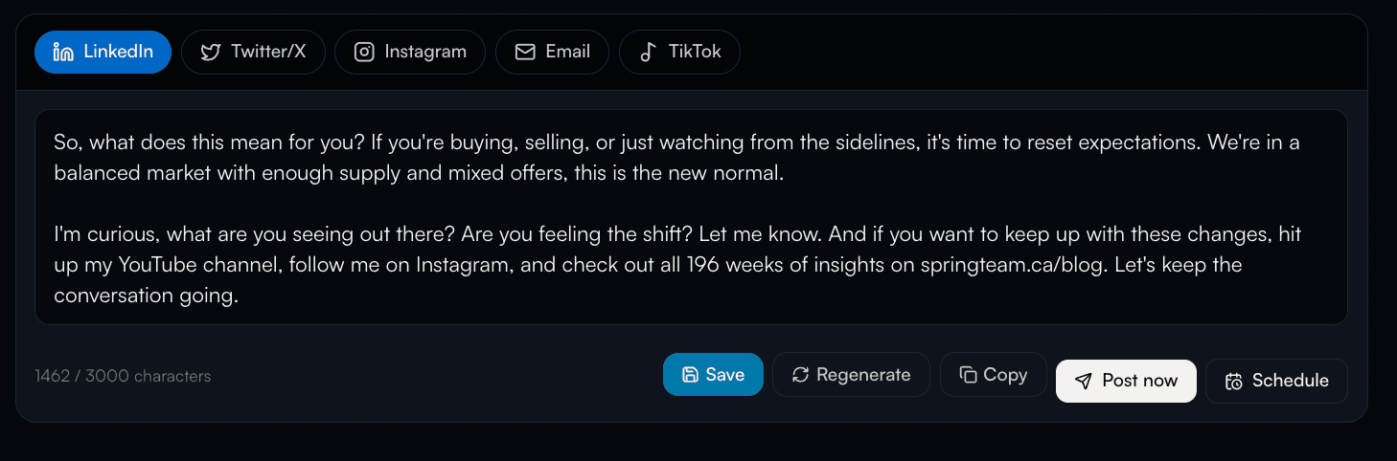Click the Email envelope icon
This screenshot has height=461, width=1397.
525,52
